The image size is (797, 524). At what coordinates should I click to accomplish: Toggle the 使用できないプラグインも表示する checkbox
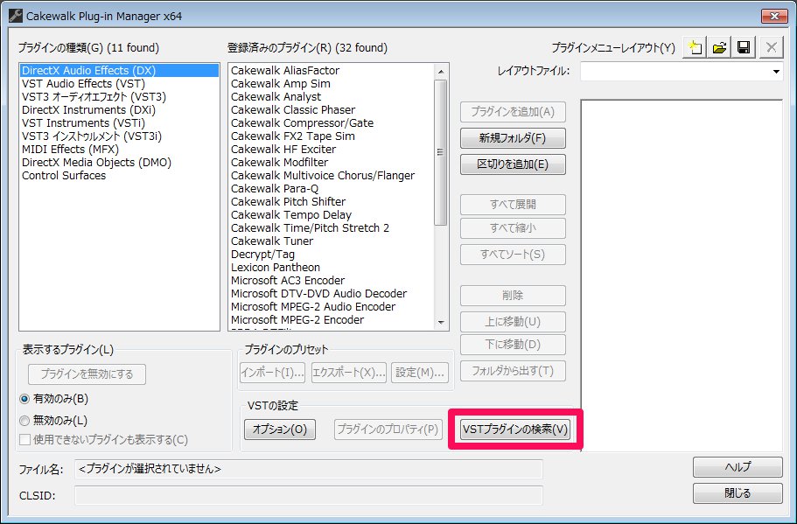[24, 440]
